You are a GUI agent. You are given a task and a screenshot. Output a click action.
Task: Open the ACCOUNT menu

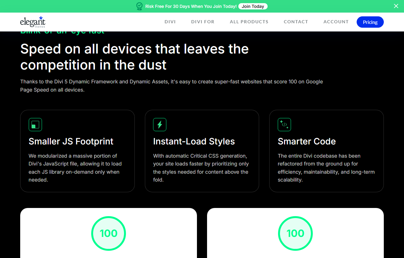coord(336,22)
